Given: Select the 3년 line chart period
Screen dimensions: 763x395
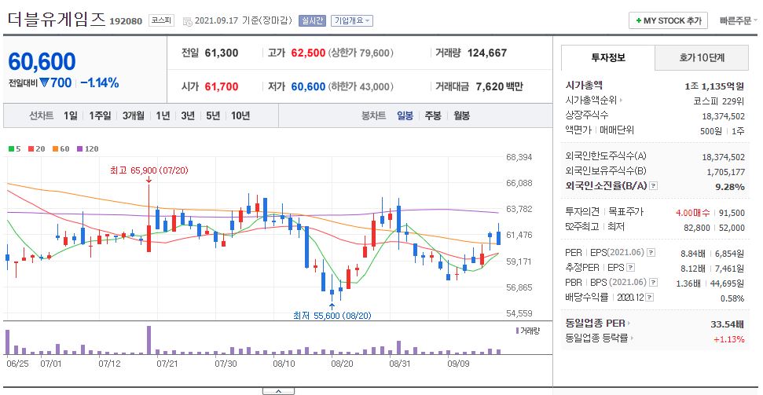Looking at the screenshot, I should (x=188, y=115).
